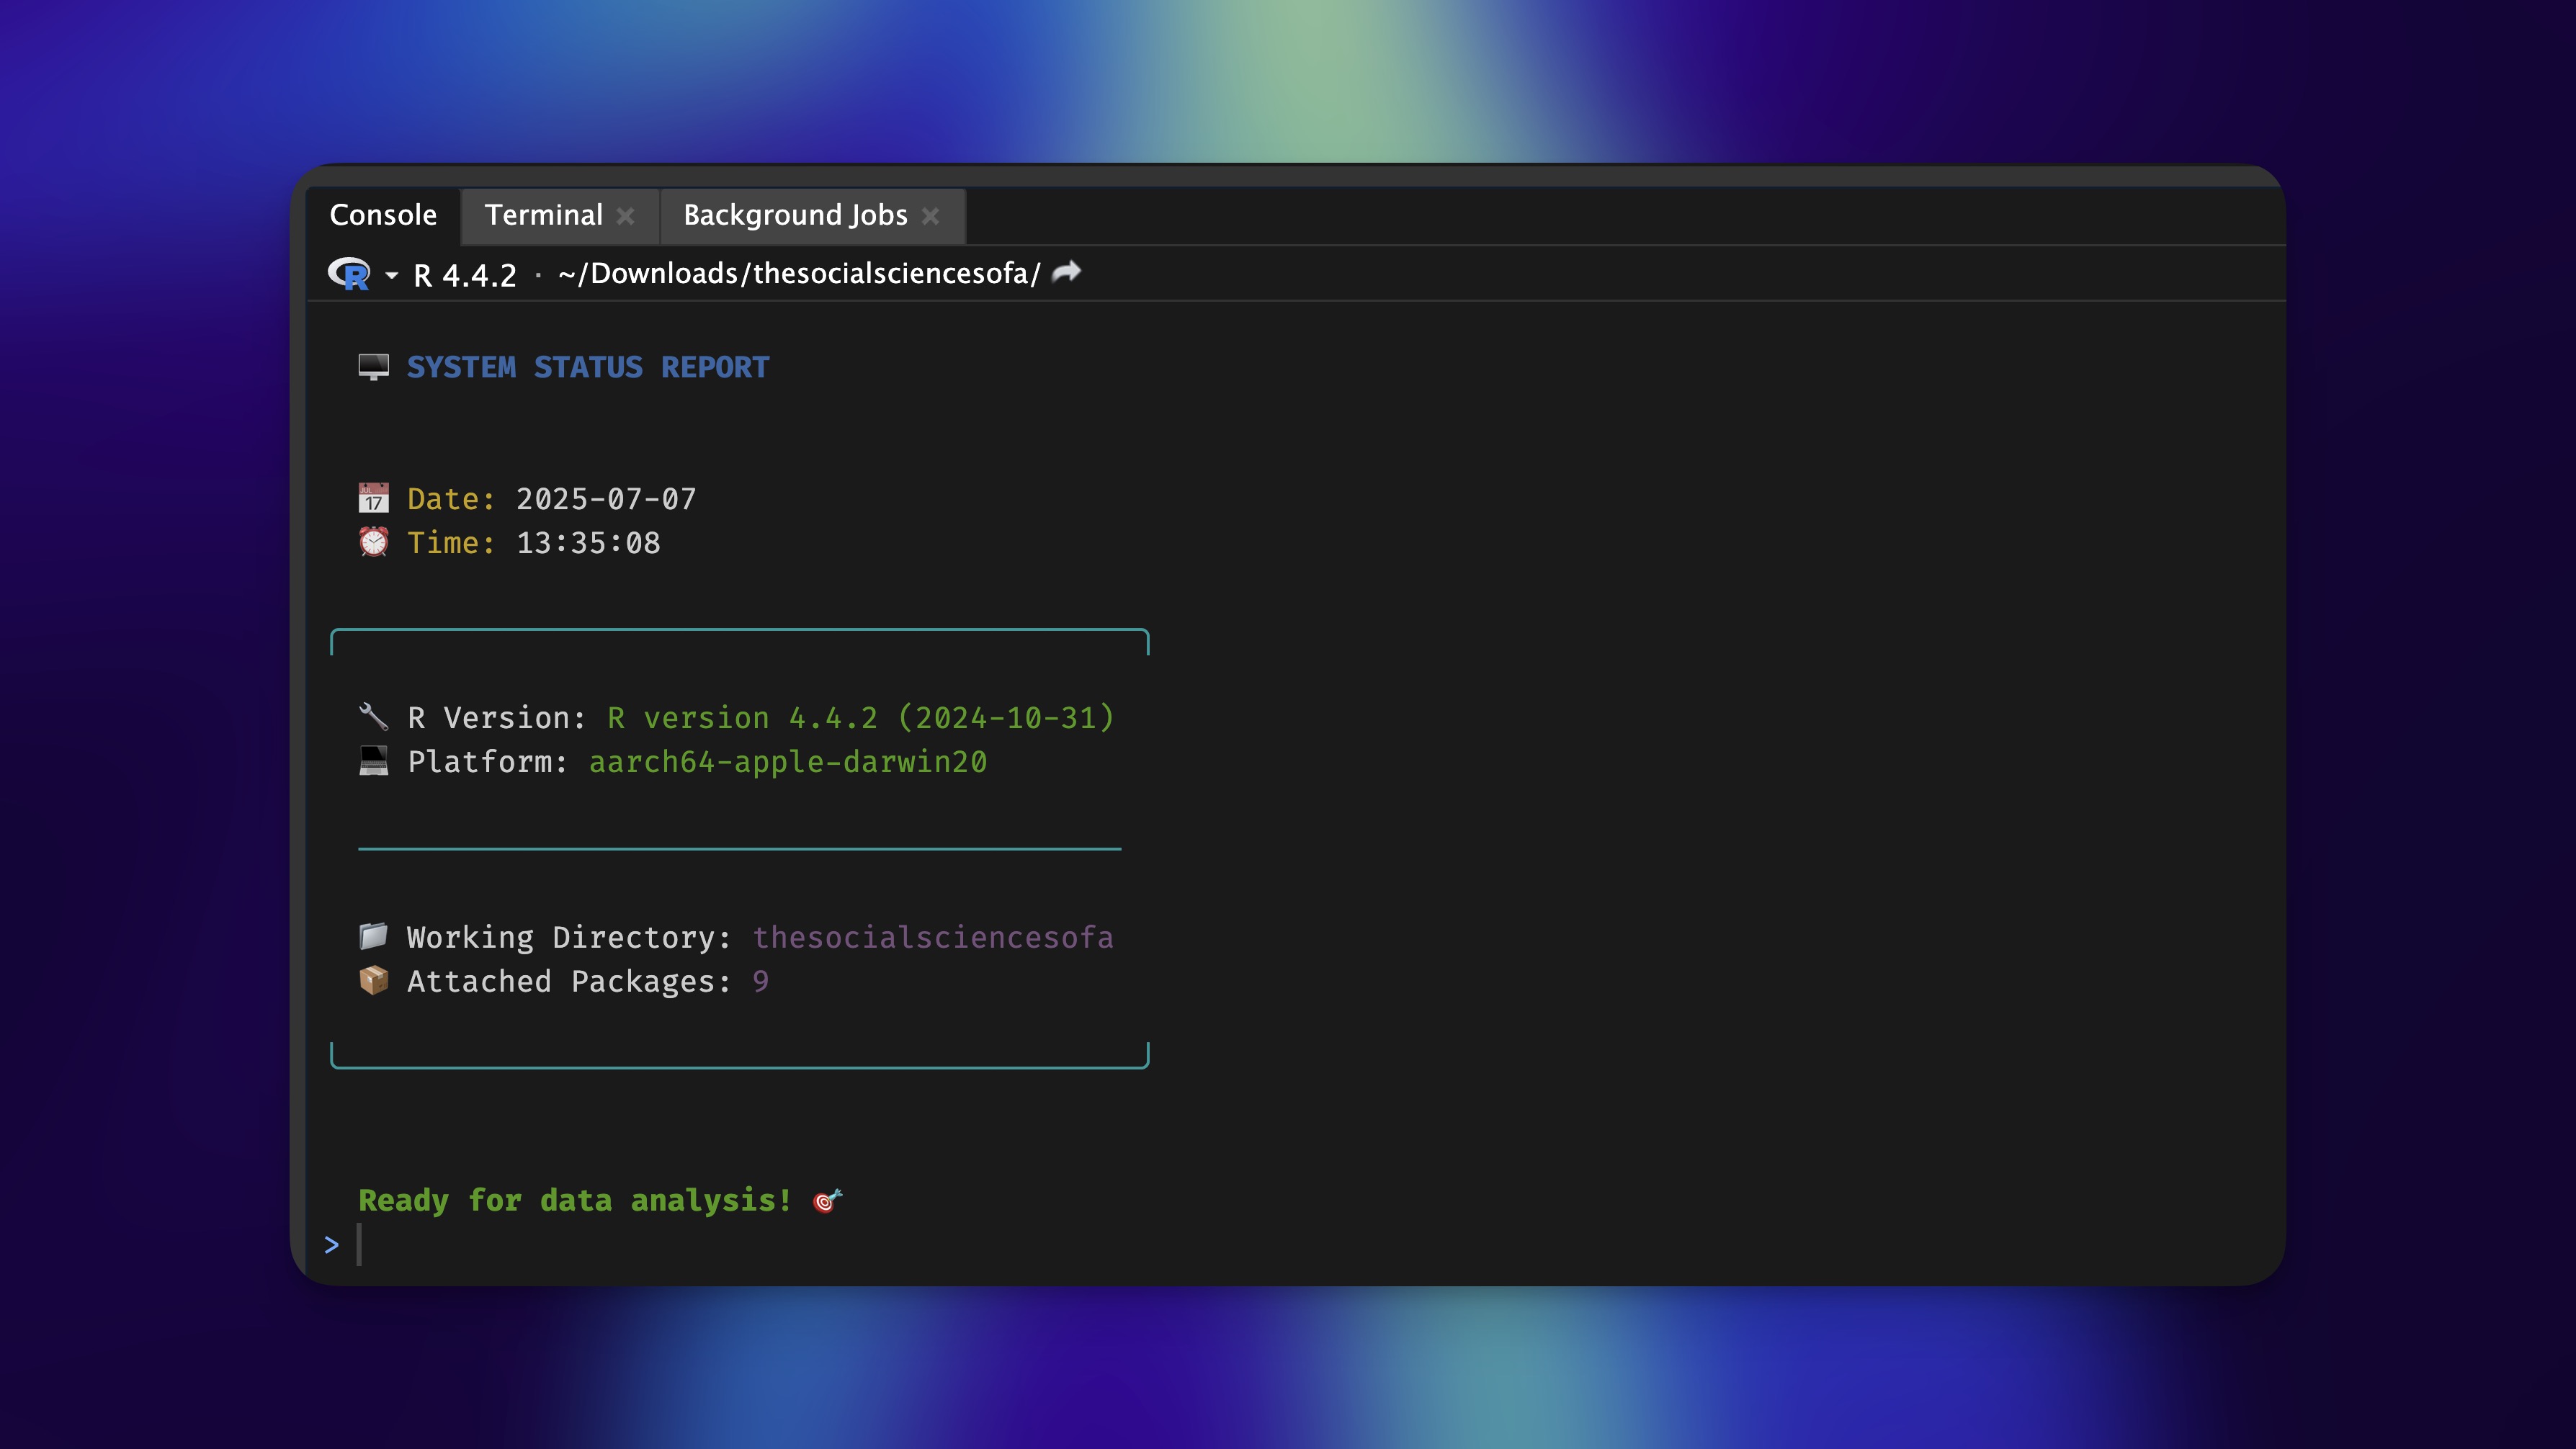The image size is (2576, 1449).
Task: Click the time value 13:35:08
Action: click(x=588, y=543)
